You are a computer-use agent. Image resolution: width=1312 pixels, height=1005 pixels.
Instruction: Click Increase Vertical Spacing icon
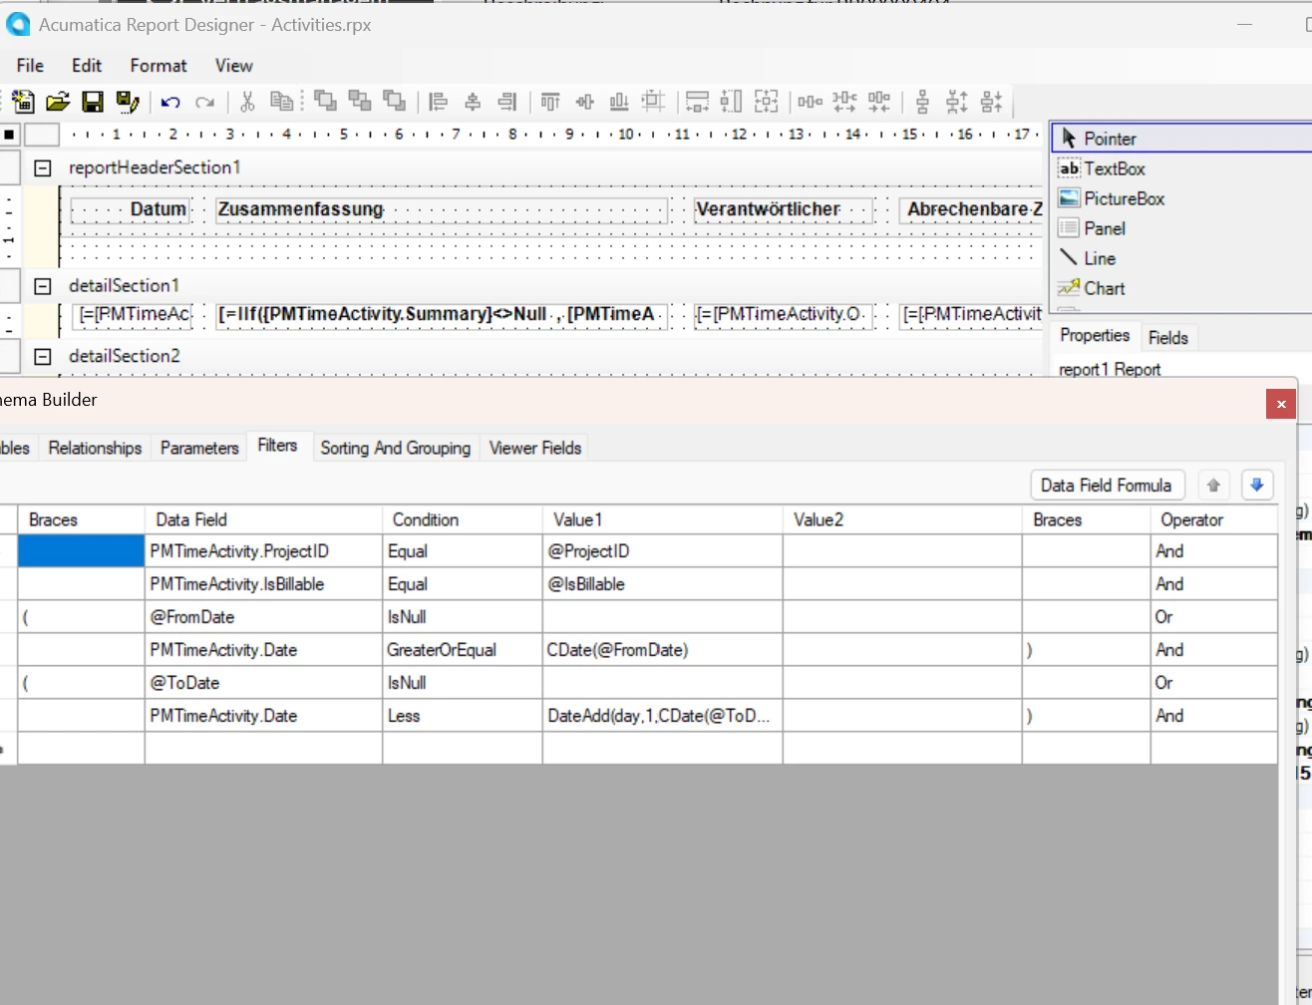tap(957, 101)
